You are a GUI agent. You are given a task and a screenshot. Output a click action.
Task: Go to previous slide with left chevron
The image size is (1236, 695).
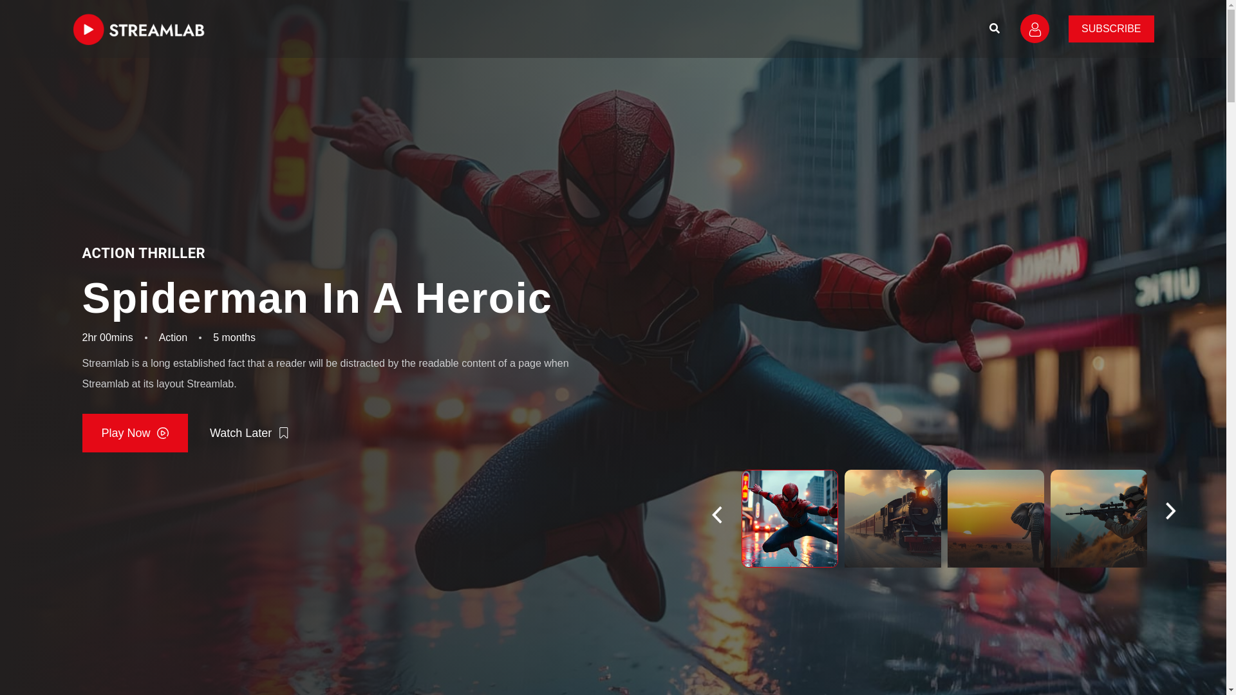[x=716, y=515]
